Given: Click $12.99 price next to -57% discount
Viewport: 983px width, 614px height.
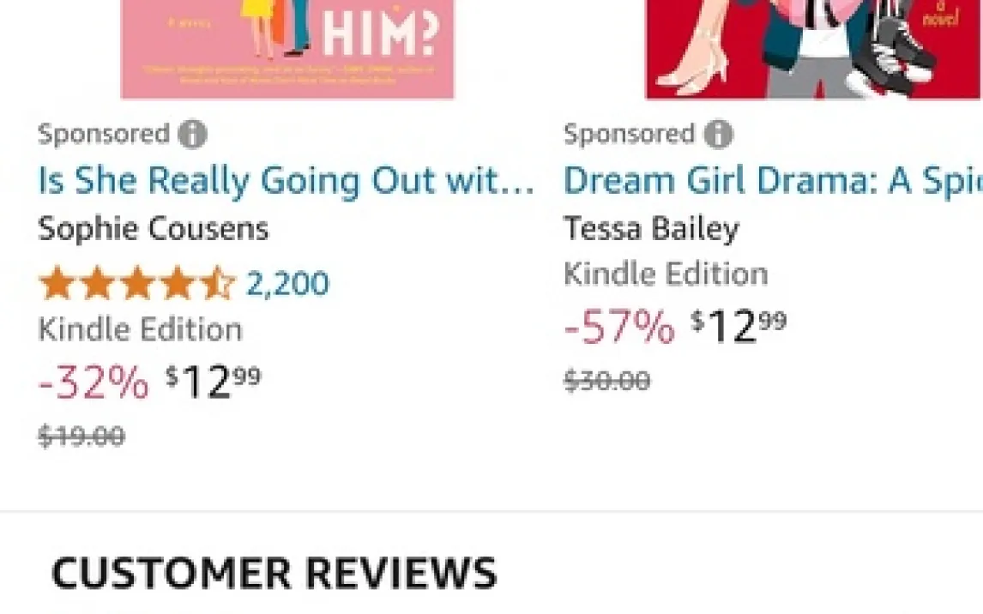Looking at the screenshot, I should (x=739, y=327).
